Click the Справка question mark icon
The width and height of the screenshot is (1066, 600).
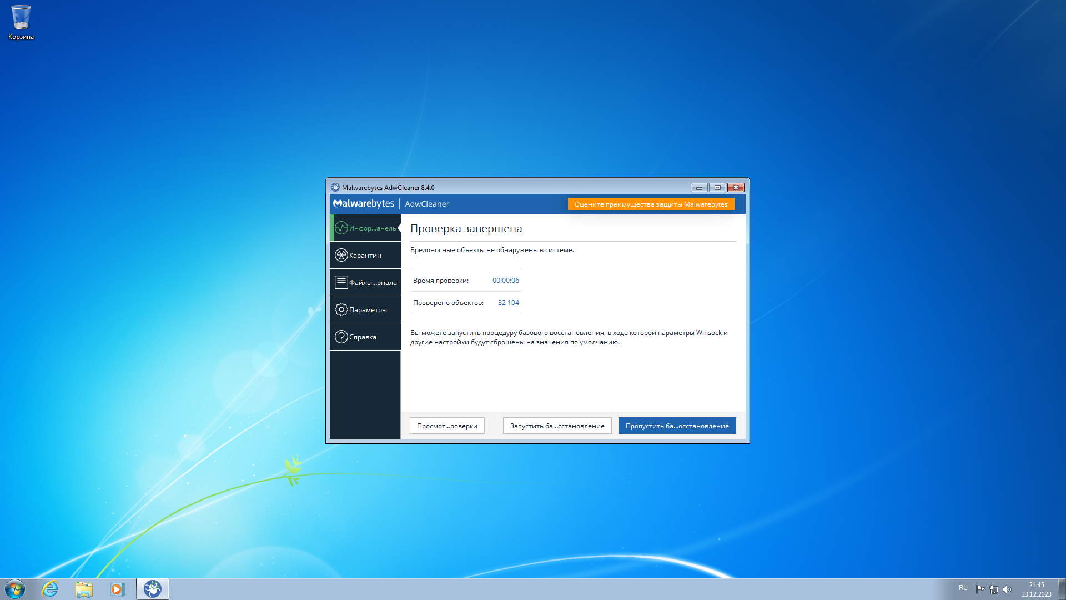(x=341, y=337)
